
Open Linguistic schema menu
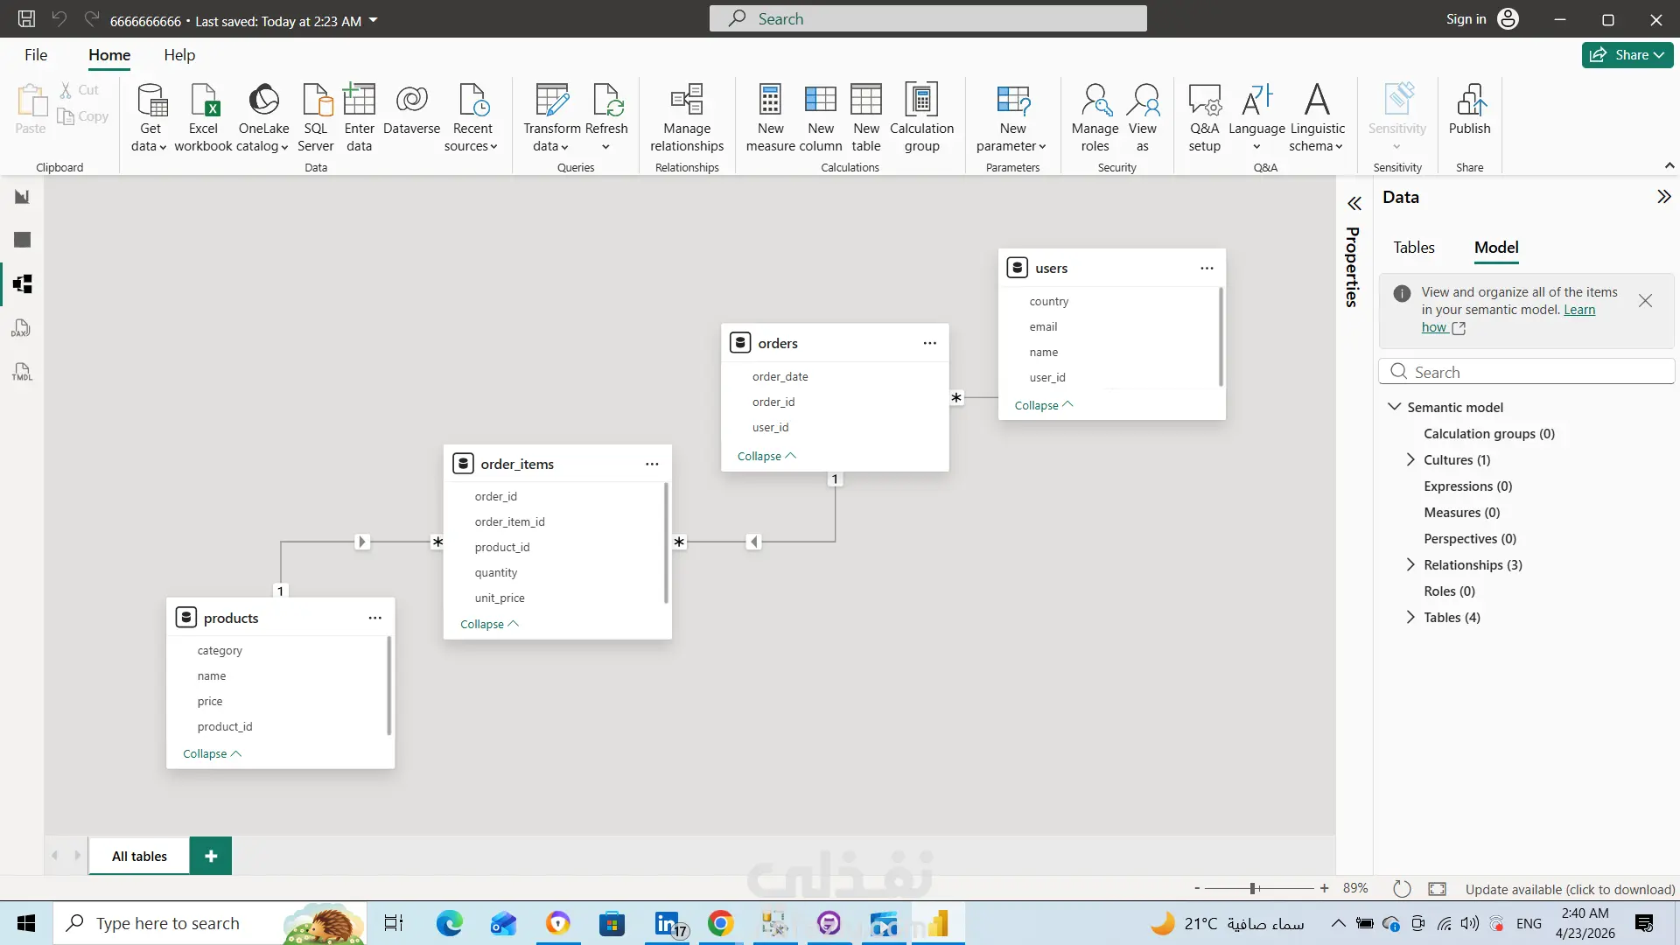(x=1317, y=118)
